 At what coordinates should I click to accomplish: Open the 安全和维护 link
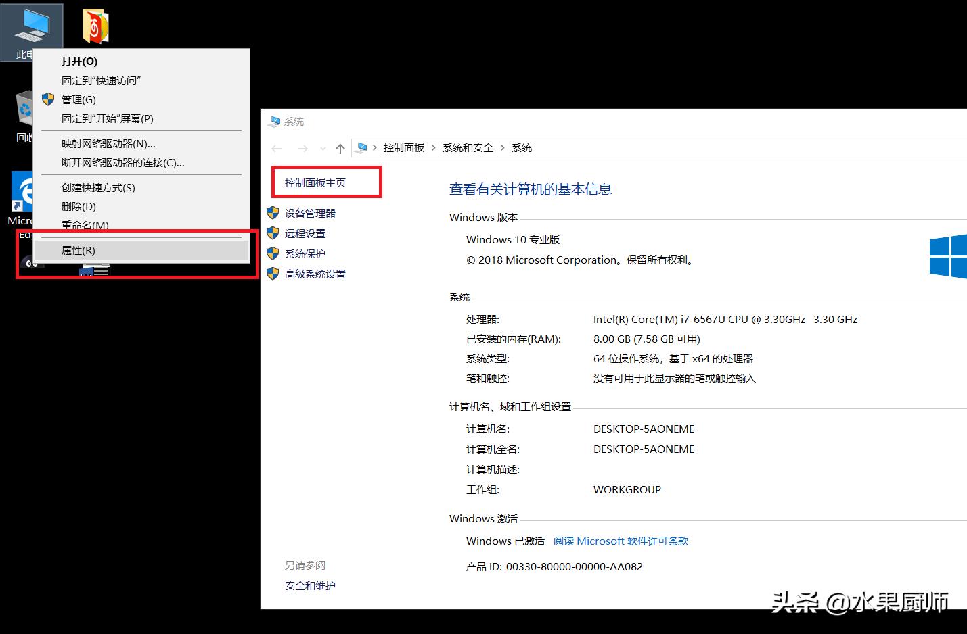pos(310,585)
